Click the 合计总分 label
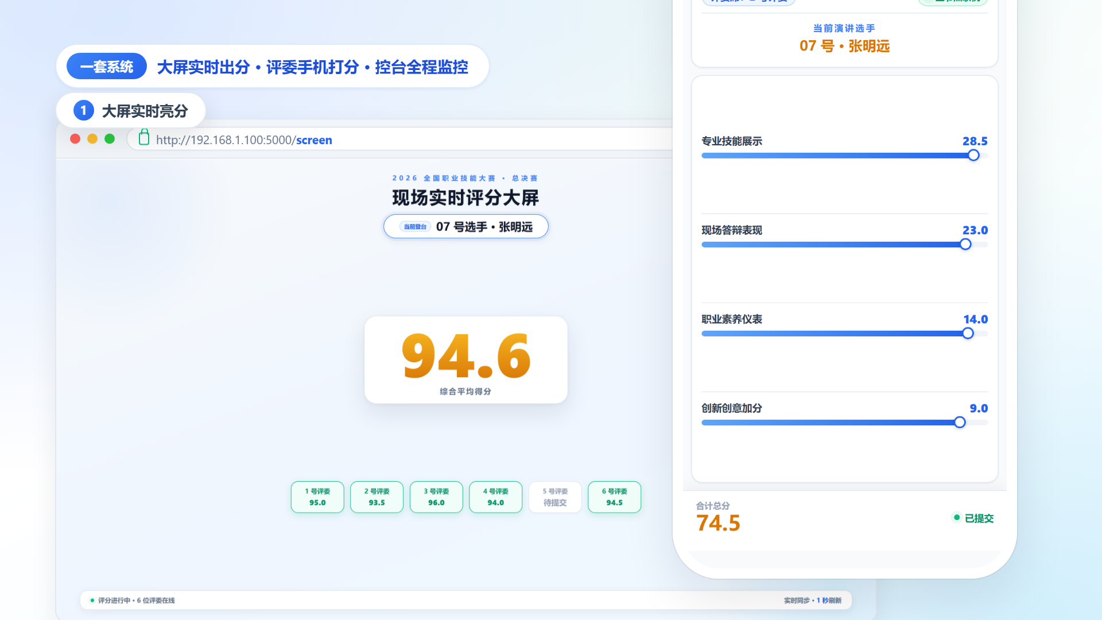This screenshot has height=620, width=1102. (713, 506)
